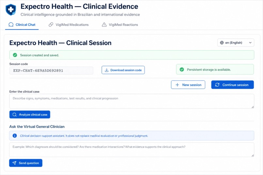The height and width of the screenshot is (175, 263).
Task: Click the Send question button
Action: click(x=26, y=163)
